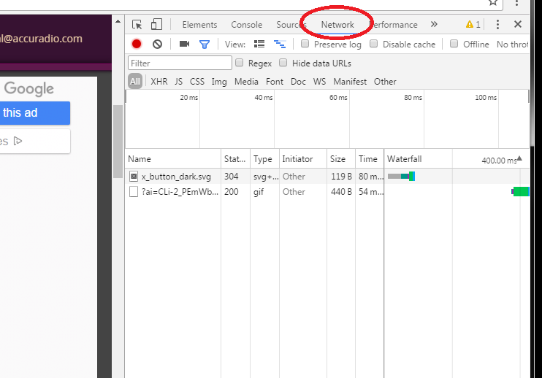
Task: Switch to the Elements tab
Action: [x=199, y=25]
